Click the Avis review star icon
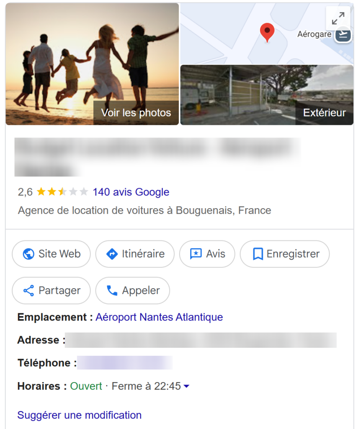The width and height of the screenshot is (358, 429). pos(196,254)
